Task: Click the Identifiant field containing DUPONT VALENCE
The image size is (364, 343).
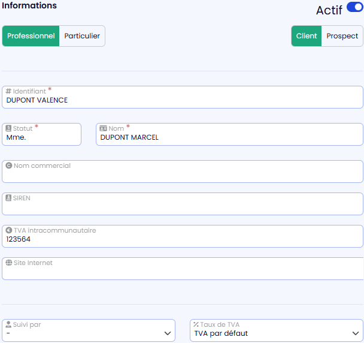Action: click(182, 101)
